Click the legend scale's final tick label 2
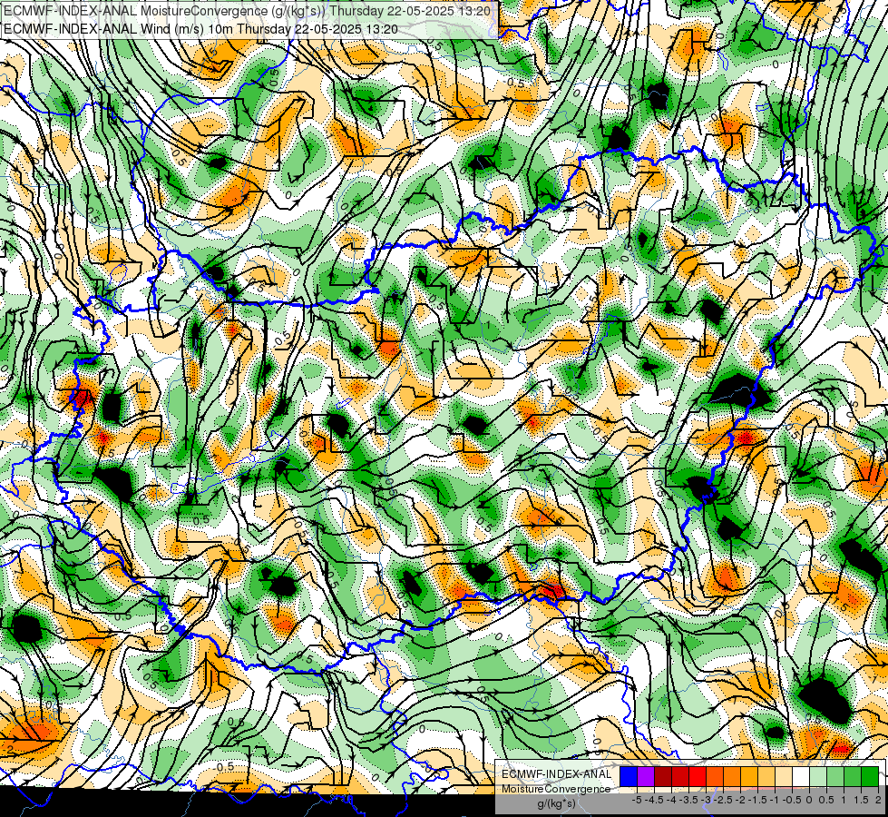Viewport: 888px width, 817px height. pyautogui.click(x=878, y=800)
